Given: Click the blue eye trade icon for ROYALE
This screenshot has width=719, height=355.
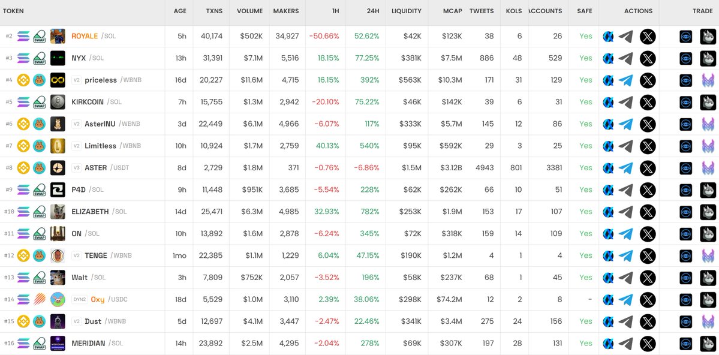Looking at the screenshot, I should 685,37.
